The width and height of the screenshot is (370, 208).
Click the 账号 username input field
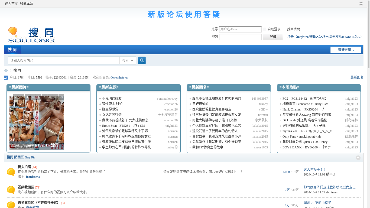point(240,29)
